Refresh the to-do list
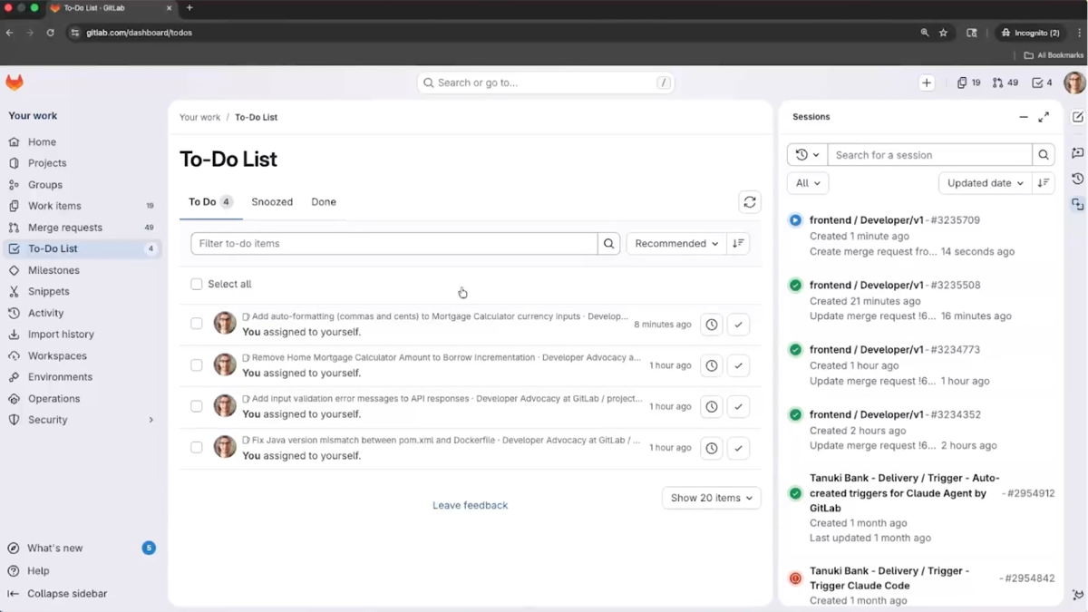 pos(750,202)
